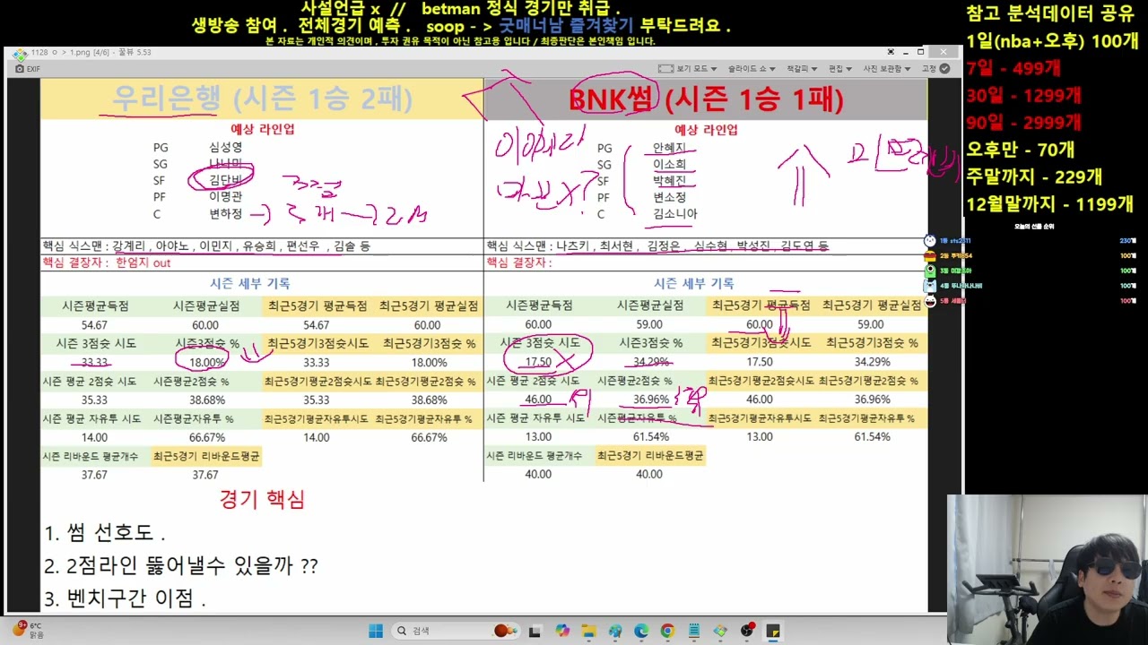Open Google Chrome on taskbar
The image size is (1148, 645).
[x=667, y=631]
